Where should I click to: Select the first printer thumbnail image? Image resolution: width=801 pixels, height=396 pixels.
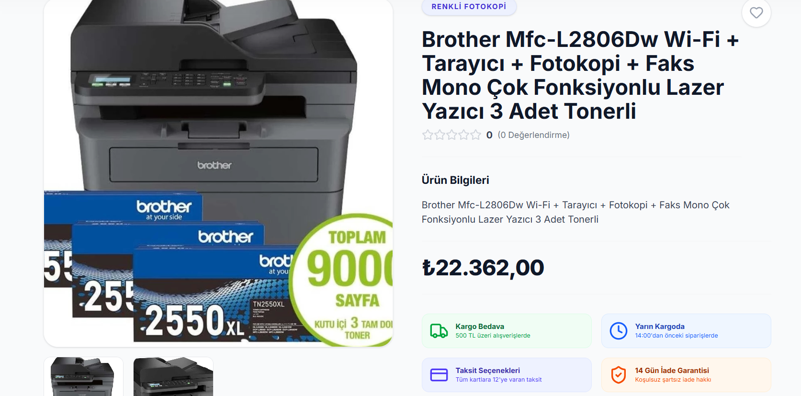83,376
